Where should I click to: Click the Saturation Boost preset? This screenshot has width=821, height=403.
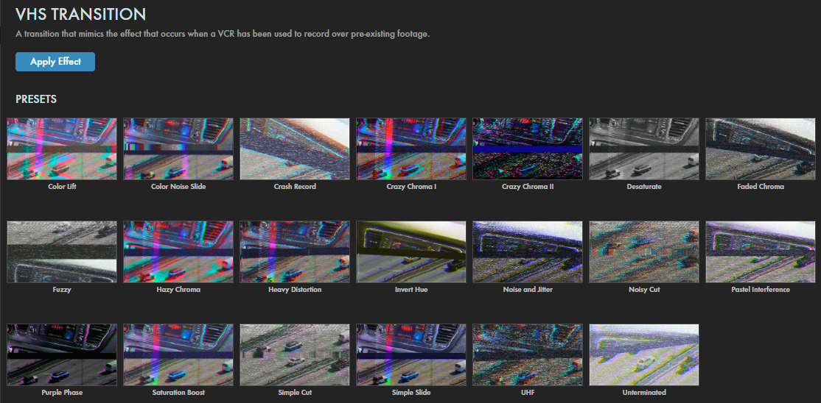point(178,354)
